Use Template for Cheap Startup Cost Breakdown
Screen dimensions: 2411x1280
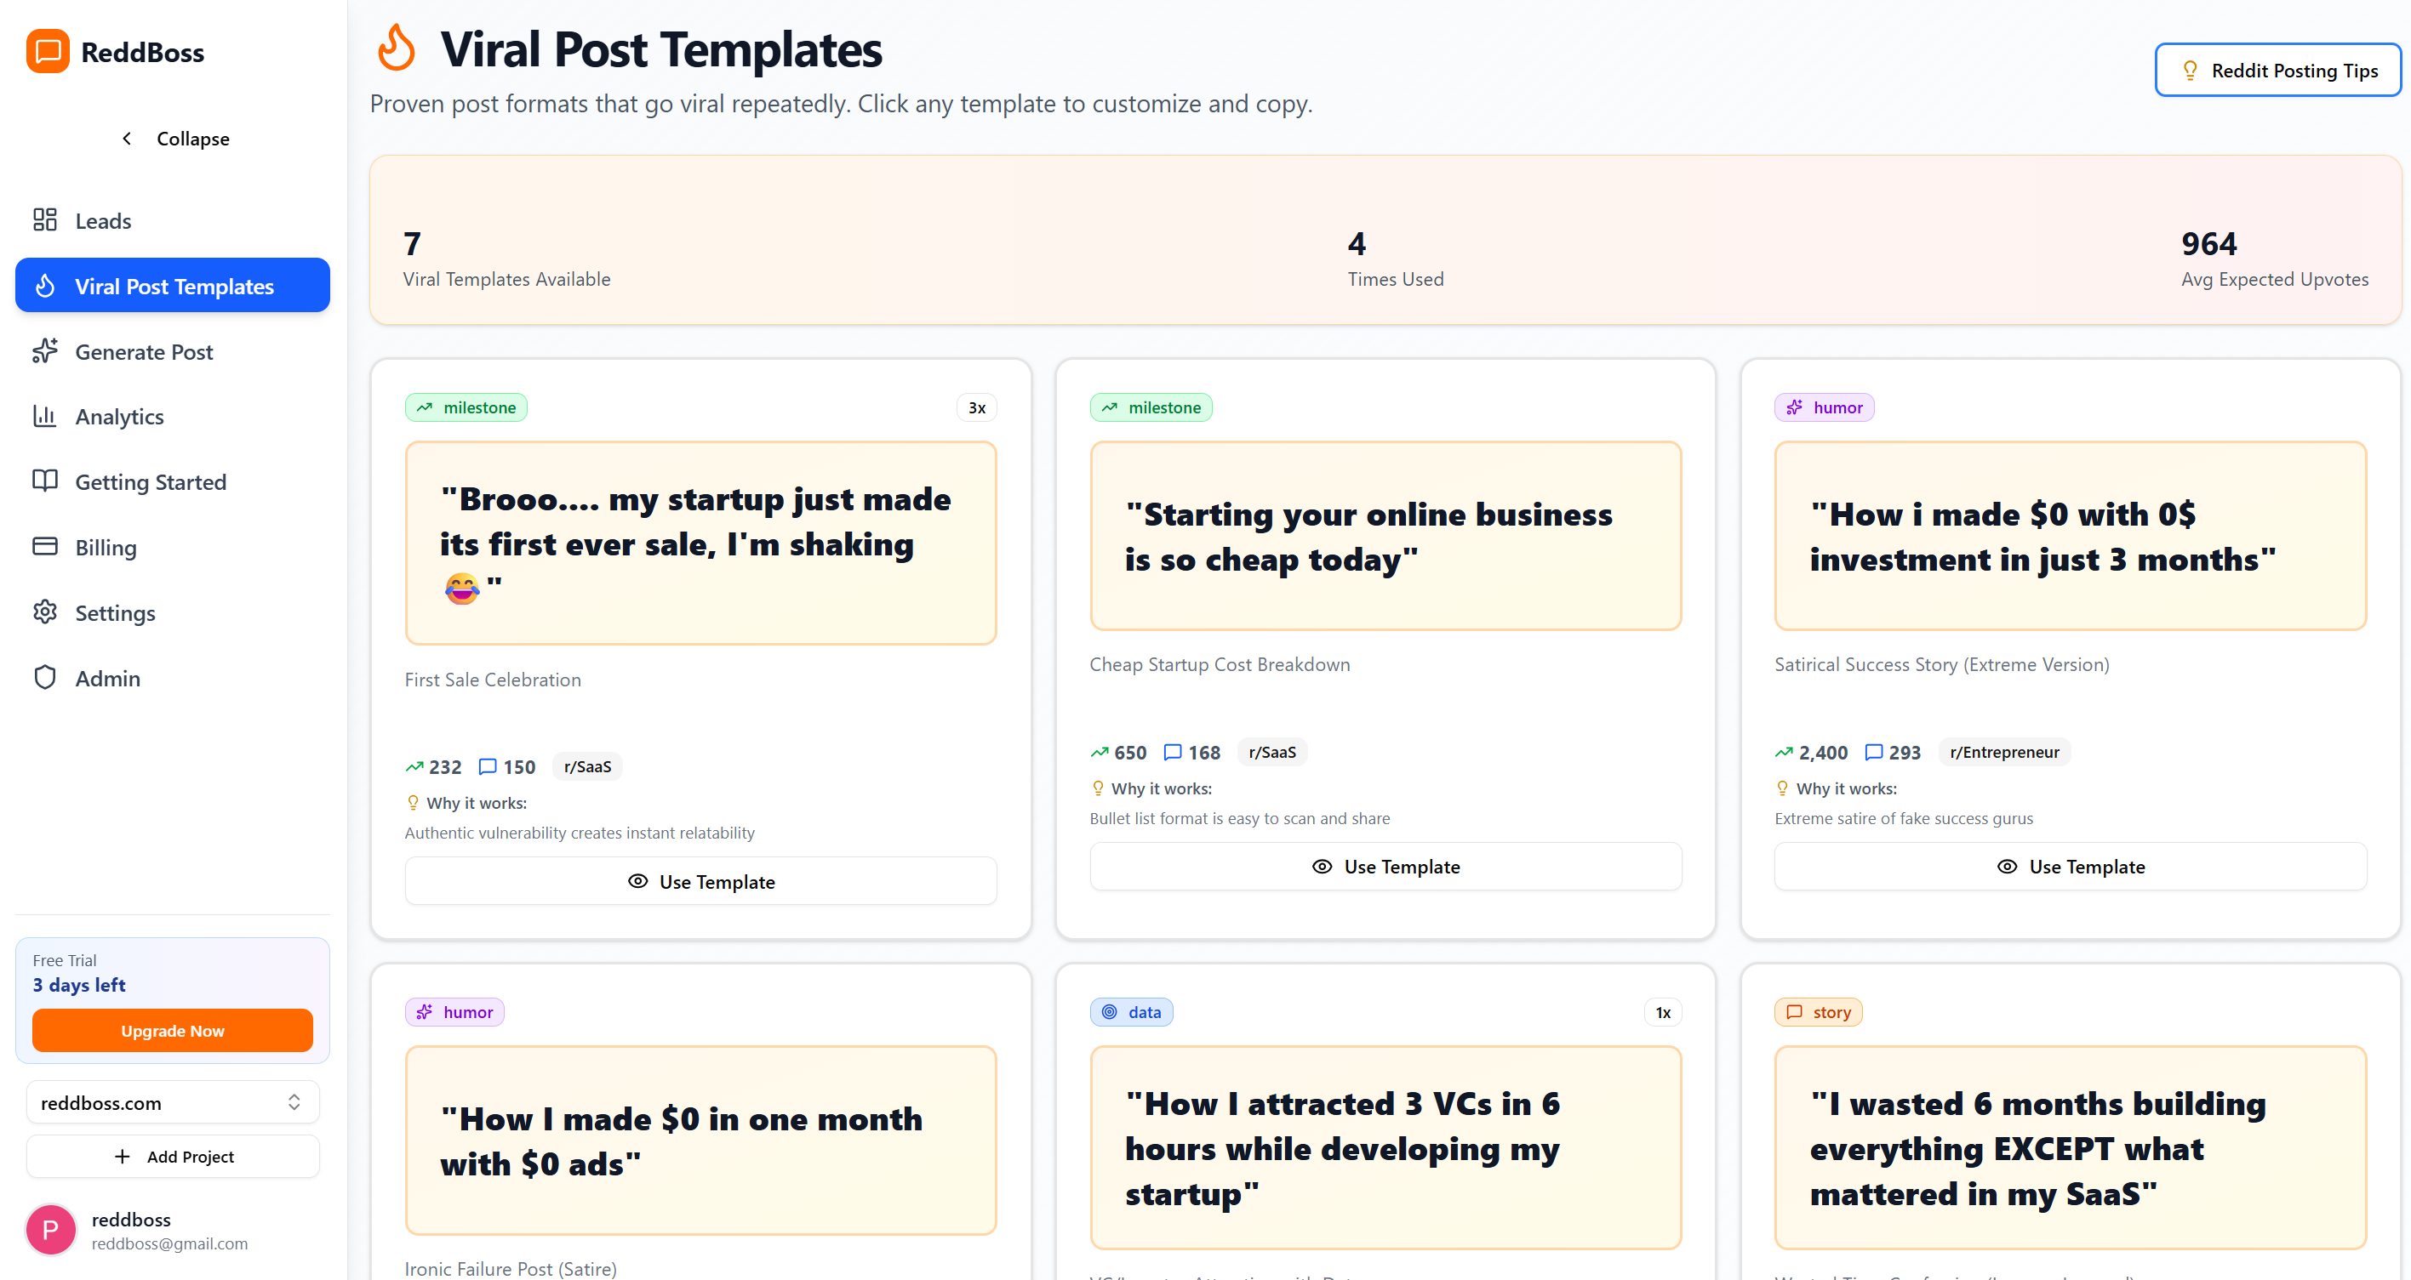[x=1385, y=866]
